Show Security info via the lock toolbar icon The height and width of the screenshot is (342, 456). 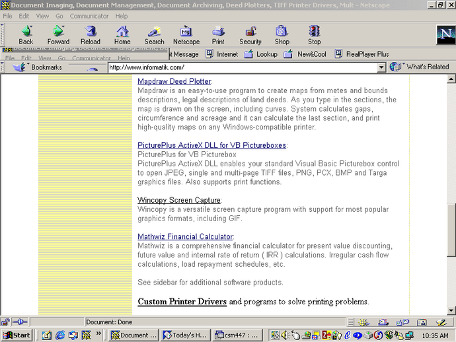pos(250,35)
